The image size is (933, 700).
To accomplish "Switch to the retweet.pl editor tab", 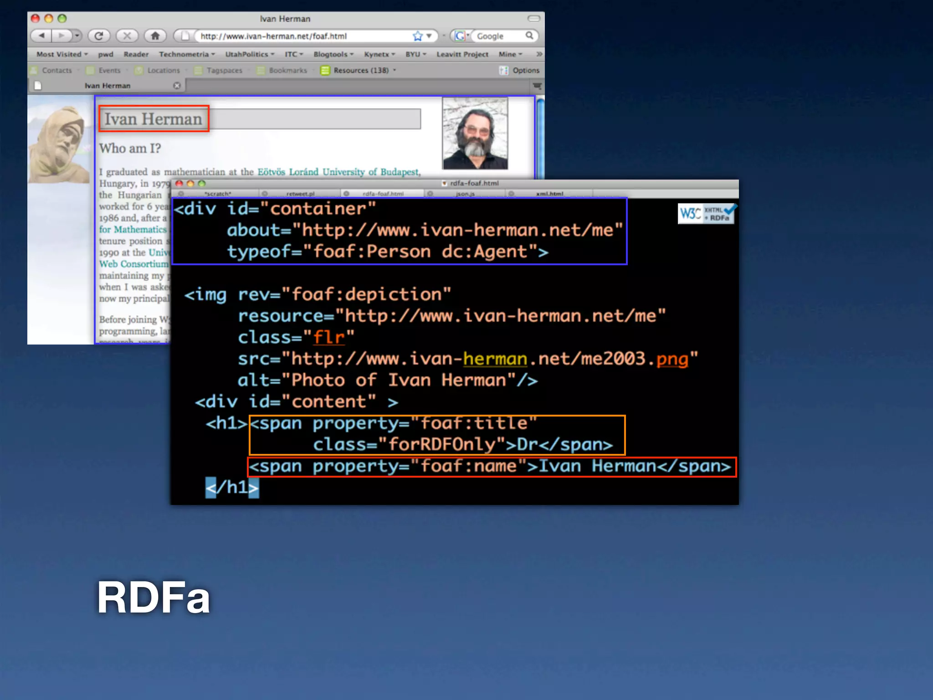I will [x=300, y=194].
